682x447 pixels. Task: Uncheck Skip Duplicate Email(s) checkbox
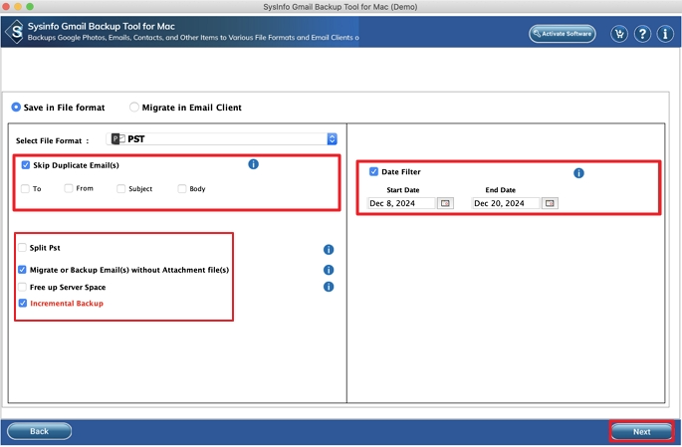coord(25,165)
